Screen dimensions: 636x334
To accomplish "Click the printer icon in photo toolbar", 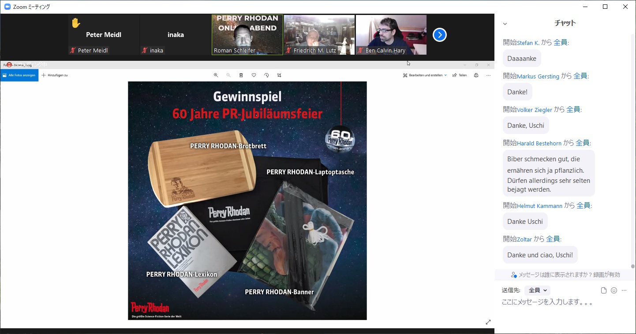I will point(476,75).
